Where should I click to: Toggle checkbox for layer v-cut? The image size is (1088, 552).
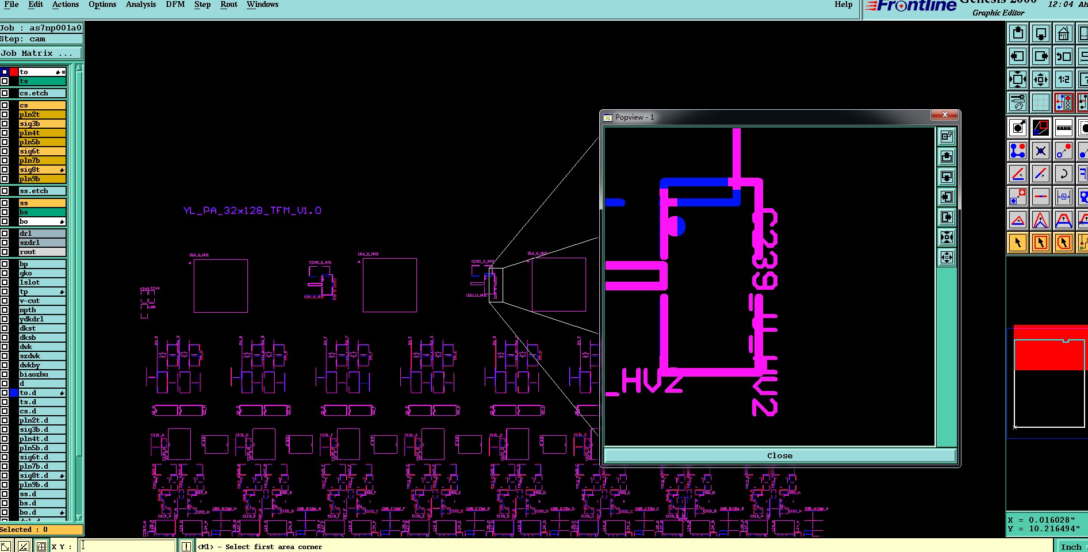[5, 301]
